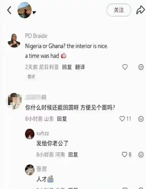This screenshot has height=189, width=146.
Task: Dislike xxhzz's reply via face icon
Action: point(141,155)
